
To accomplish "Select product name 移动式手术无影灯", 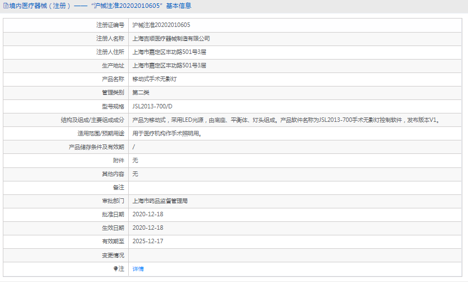I will click(x=155, y=79).
